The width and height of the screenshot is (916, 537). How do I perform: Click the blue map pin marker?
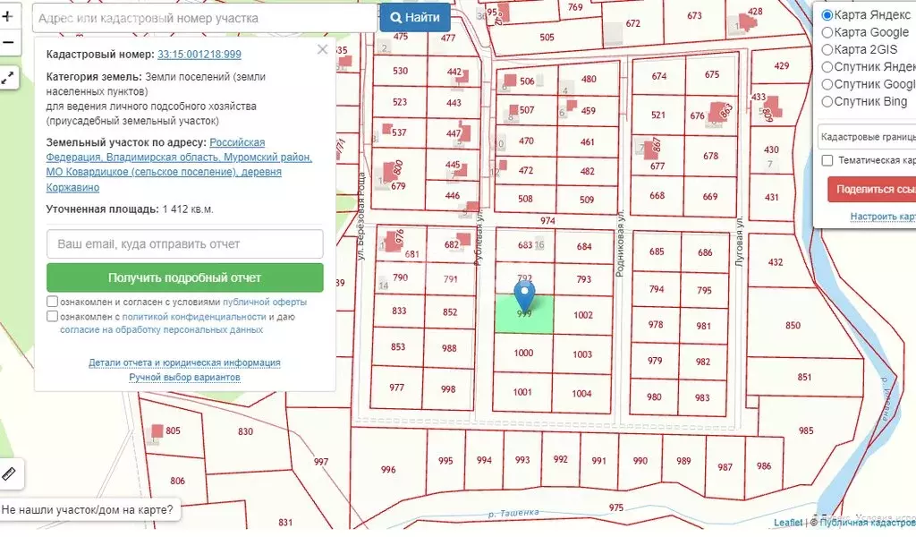click(x=525, y=293)
